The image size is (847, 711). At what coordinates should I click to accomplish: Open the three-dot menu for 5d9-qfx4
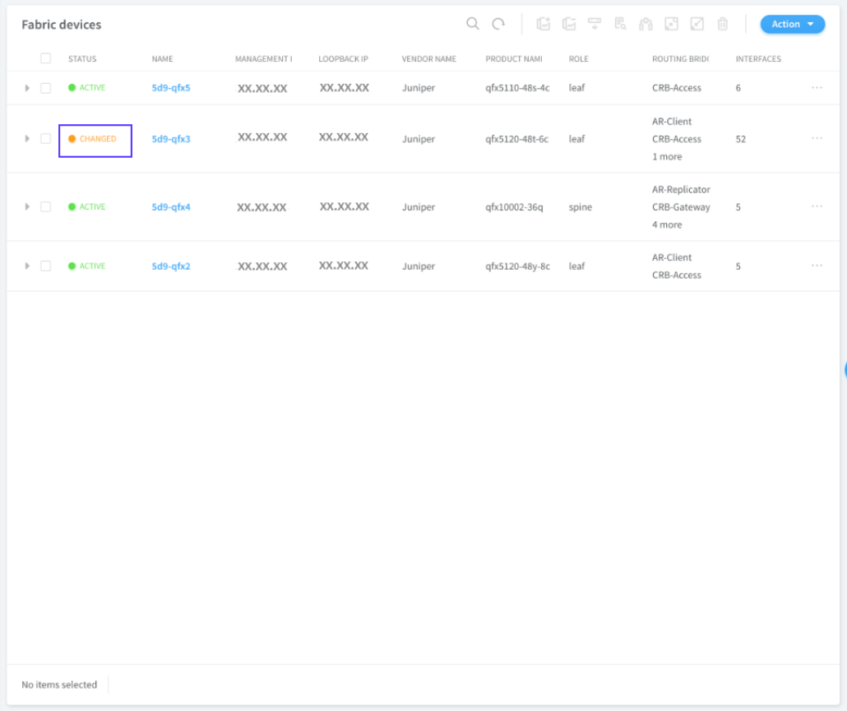817,207
